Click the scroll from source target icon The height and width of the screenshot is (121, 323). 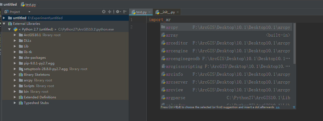point(104,12)
